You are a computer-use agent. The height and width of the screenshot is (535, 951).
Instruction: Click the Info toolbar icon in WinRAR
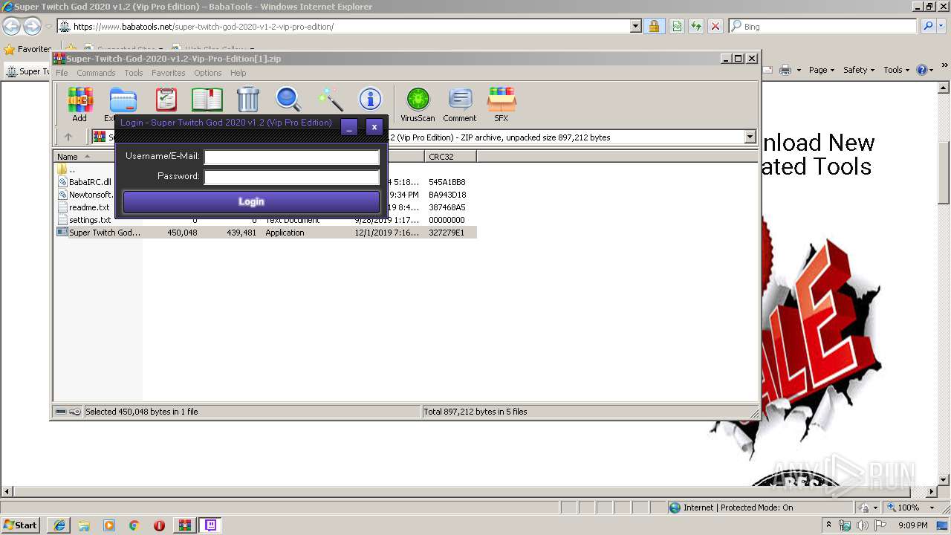[x=370, y=100]
